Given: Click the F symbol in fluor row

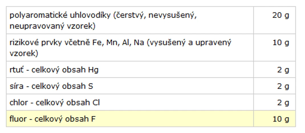Looking at the screenshot, I should coord(93,119).
